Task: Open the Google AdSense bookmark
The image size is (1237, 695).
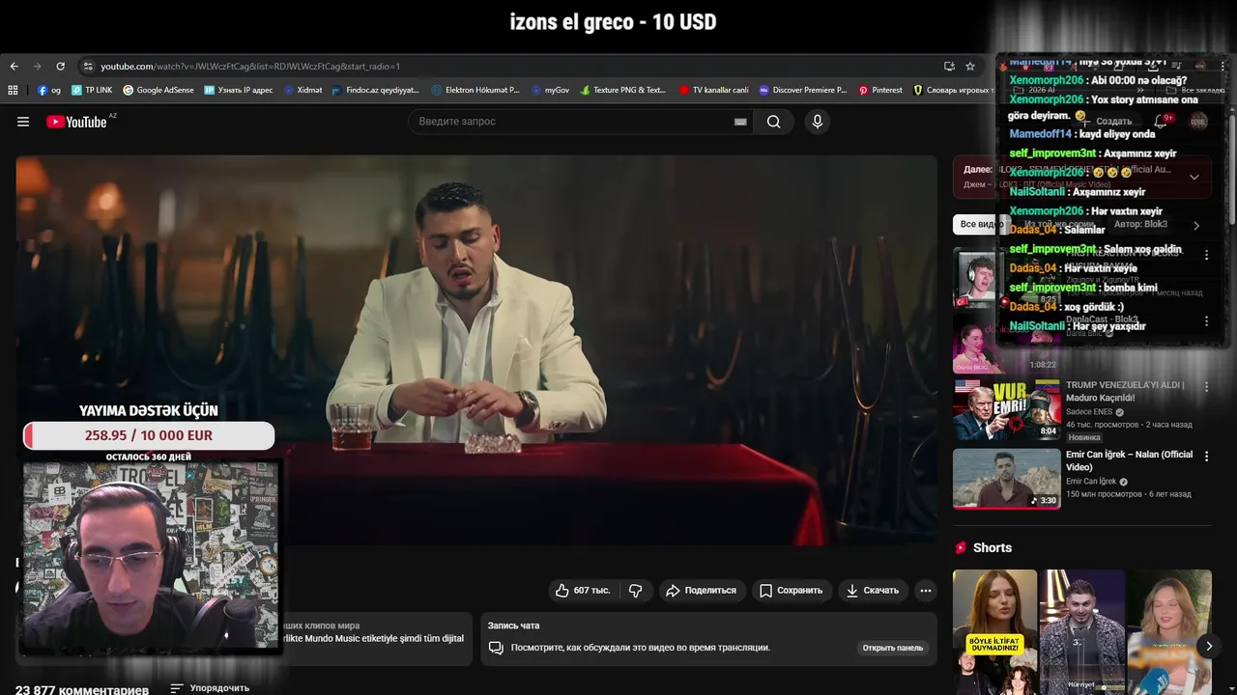Action: [x=158, y=90]
